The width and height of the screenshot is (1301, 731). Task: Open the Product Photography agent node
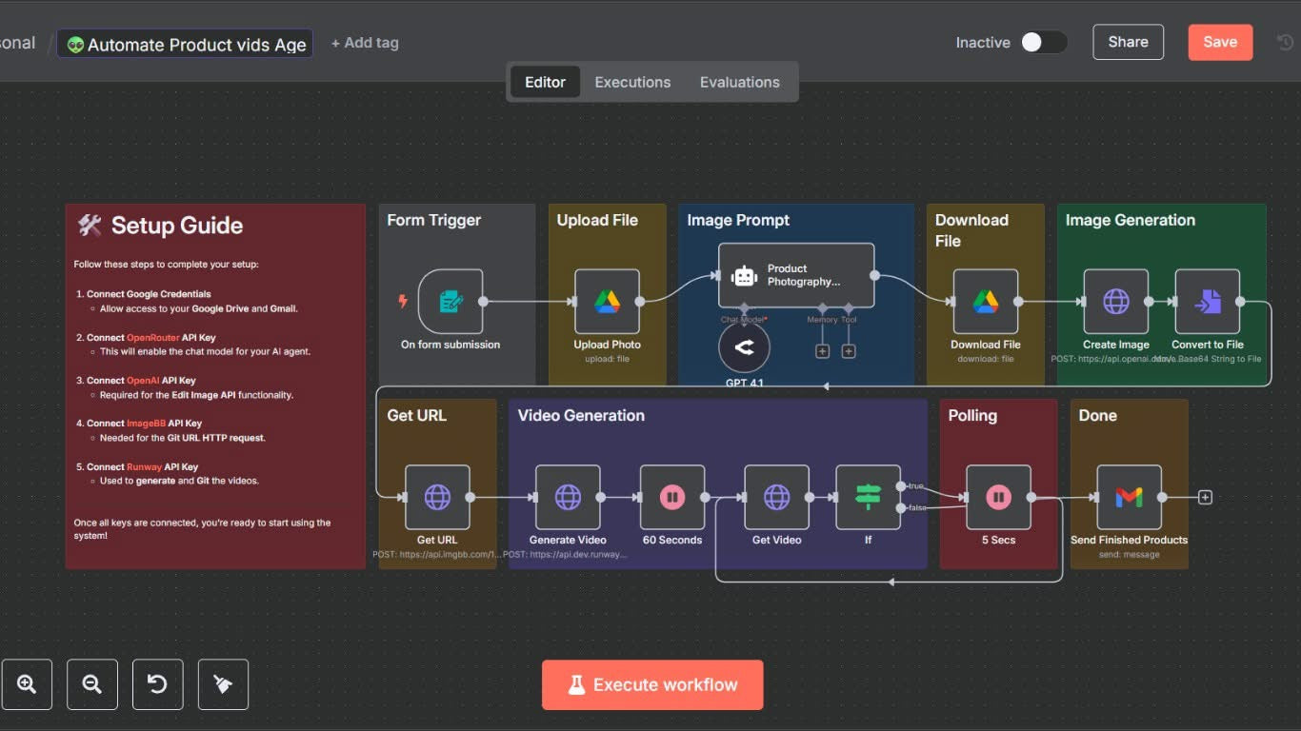(x=796, y=275)
